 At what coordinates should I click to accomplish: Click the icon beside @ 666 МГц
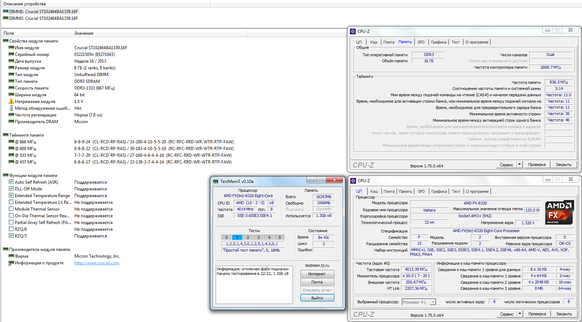[11, 142]
